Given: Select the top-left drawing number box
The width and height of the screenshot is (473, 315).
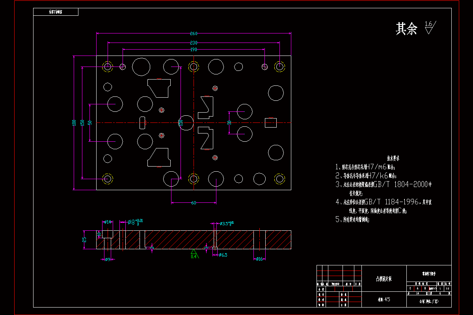Looking at the screenshot, I should [56, 12].
